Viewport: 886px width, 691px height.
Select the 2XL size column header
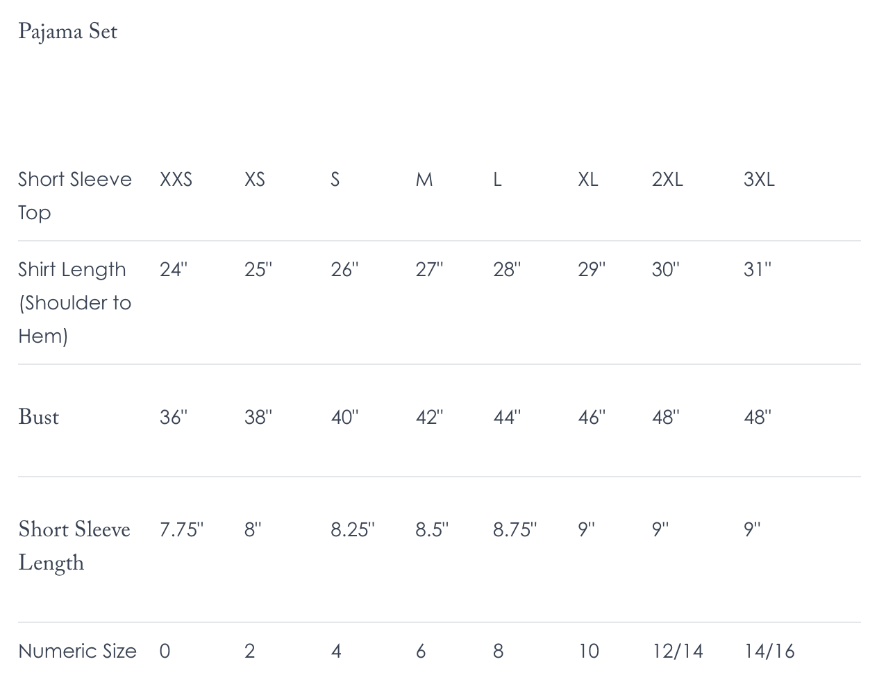667,180
